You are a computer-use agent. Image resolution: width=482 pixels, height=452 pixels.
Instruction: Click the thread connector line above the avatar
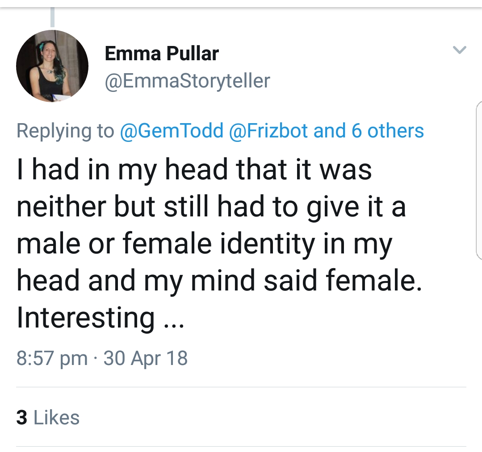[x=53, y=18]
